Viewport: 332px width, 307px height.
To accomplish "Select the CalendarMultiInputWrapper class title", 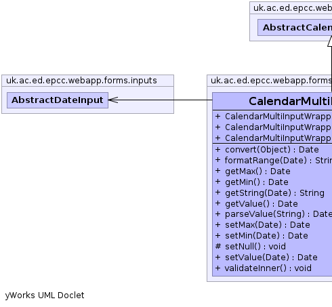I will (290, 101).
